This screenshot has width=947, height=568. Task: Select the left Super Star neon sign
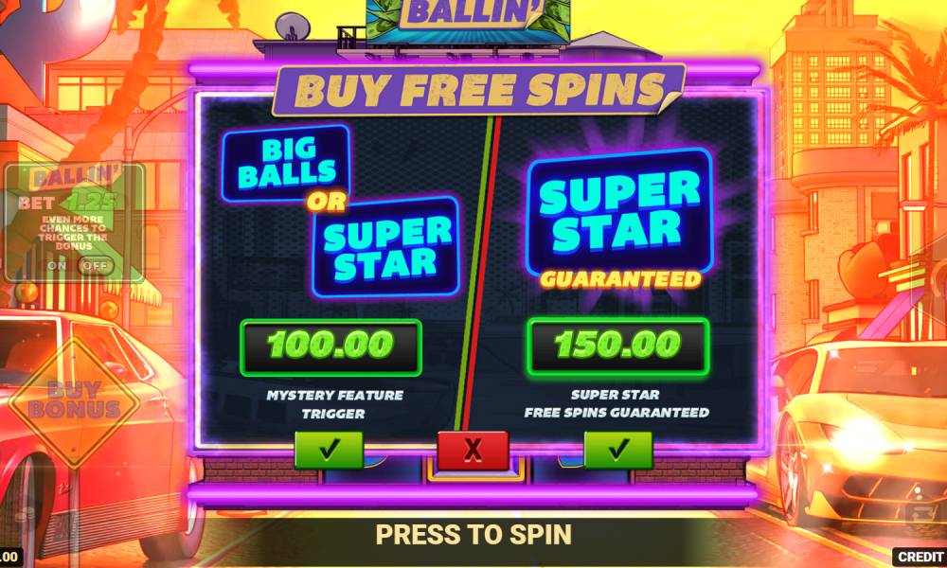386,247
